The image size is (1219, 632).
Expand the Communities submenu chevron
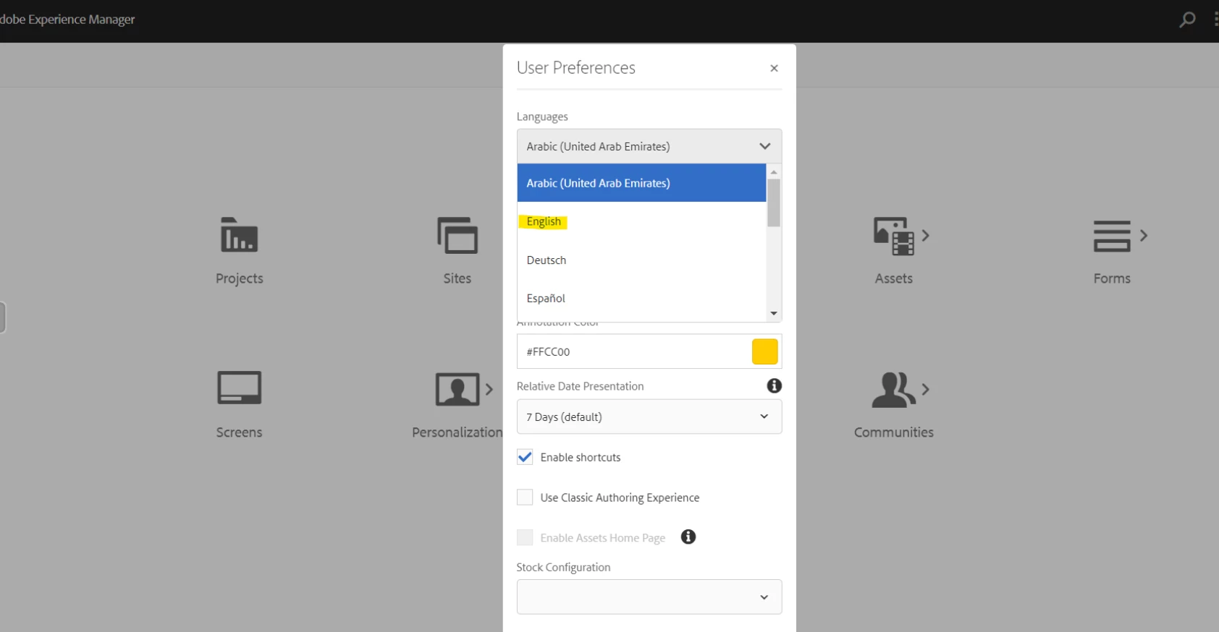tap(925, 389)
